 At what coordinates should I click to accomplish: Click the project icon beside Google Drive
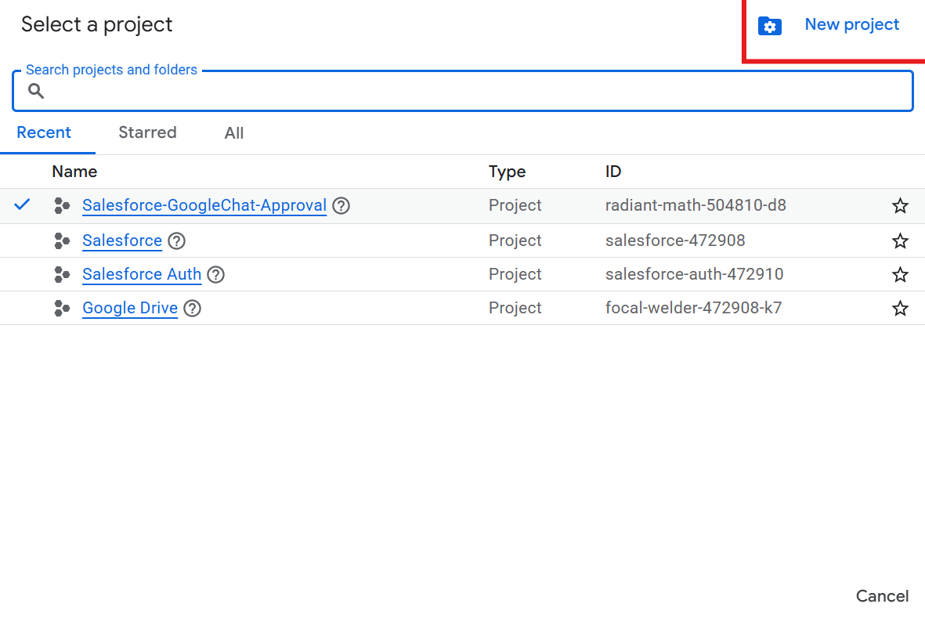click(62, 308)
